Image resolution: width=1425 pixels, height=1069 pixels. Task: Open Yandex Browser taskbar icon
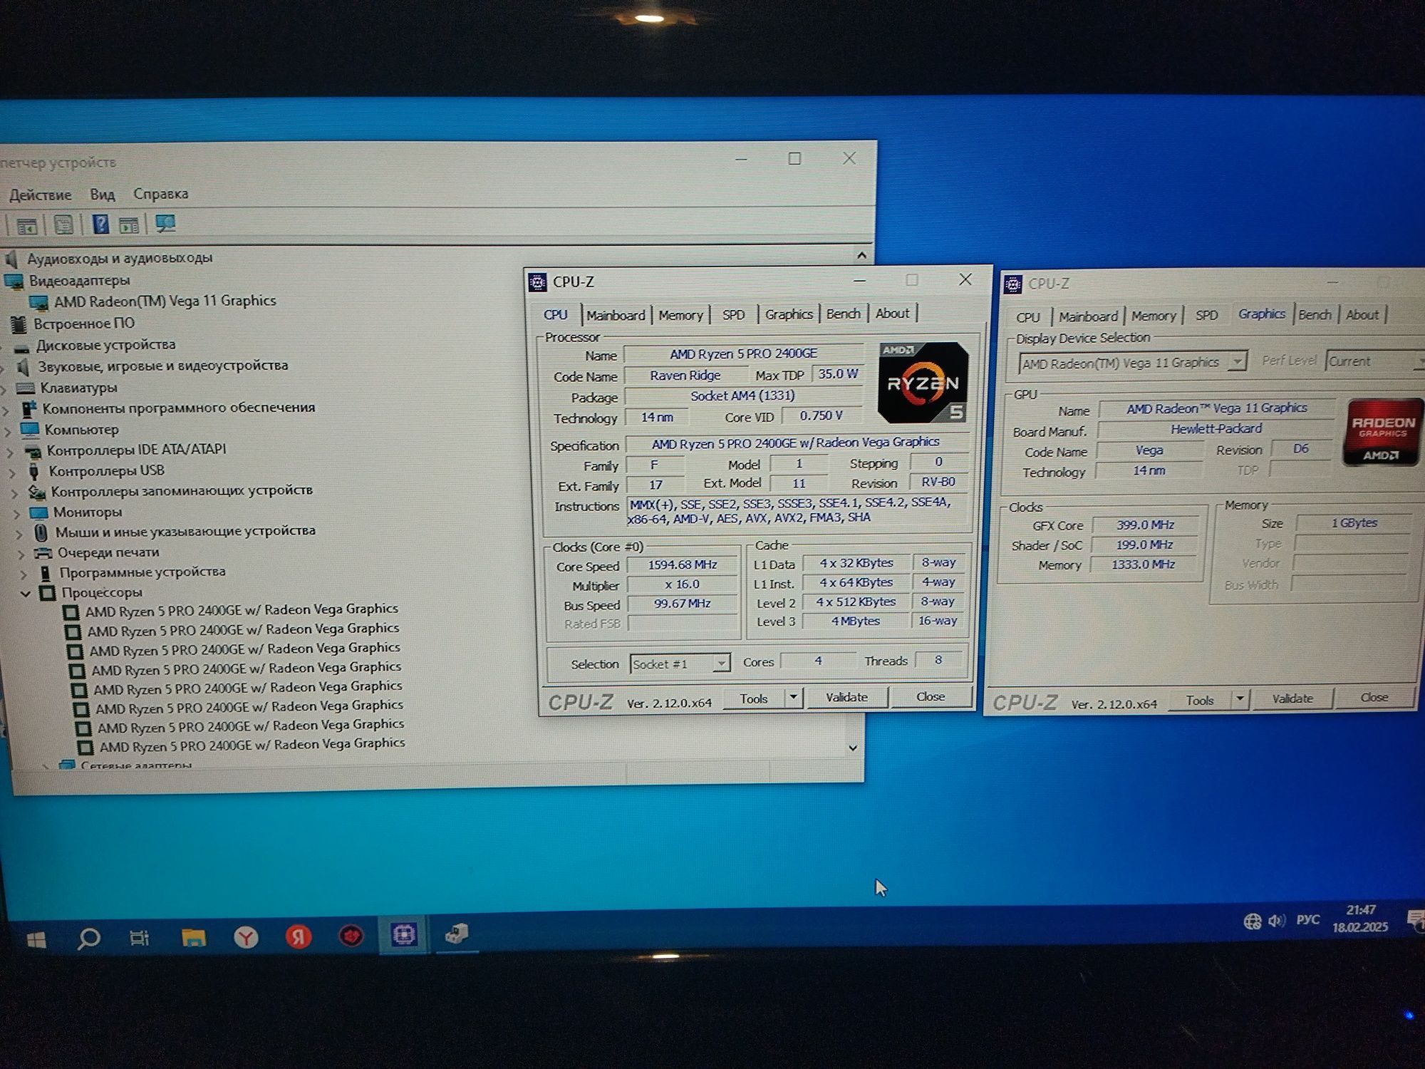click(x=246, y=936)
